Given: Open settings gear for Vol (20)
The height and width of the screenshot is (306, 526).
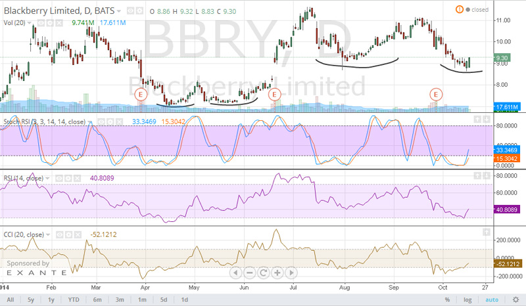Looking at the screenshot, I should tap(50, 23).
